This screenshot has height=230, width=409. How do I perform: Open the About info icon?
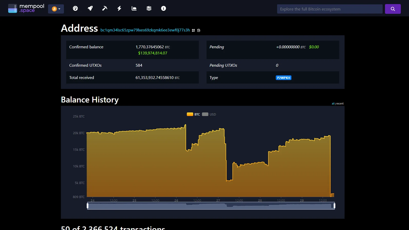pos(164,8)
